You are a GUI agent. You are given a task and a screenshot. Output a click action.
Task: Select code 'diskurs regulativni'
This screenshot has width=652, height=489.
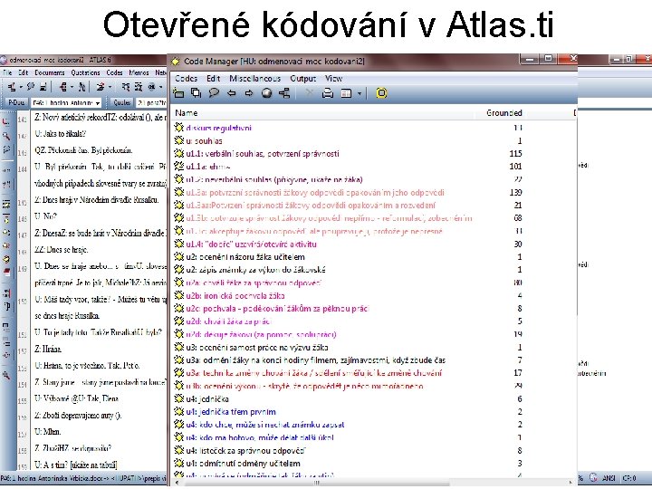click(x=218, y=128)
